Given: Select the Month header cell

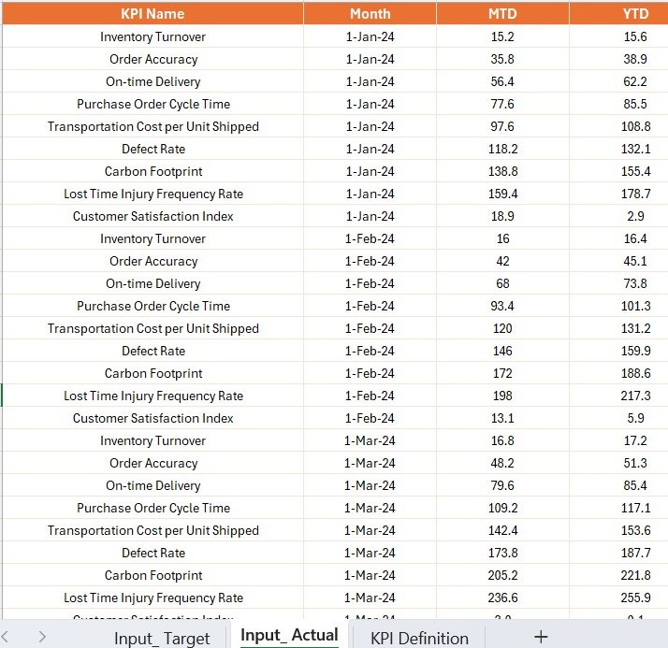Looking at the screenshot, I should point(370,14).
